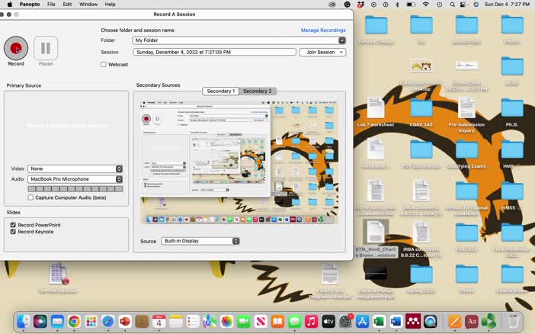Open the Window menu
Screen dimensions: 535x334
[x=88, y=5]
